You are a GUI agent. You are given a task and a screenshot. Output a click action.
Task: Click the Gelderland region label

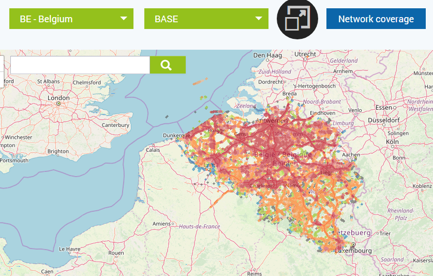(x=344, y=61)
